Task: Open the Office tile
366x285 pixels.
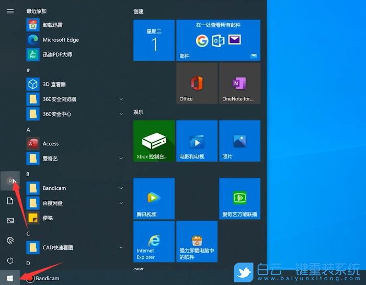Action: tap(197, 83)
